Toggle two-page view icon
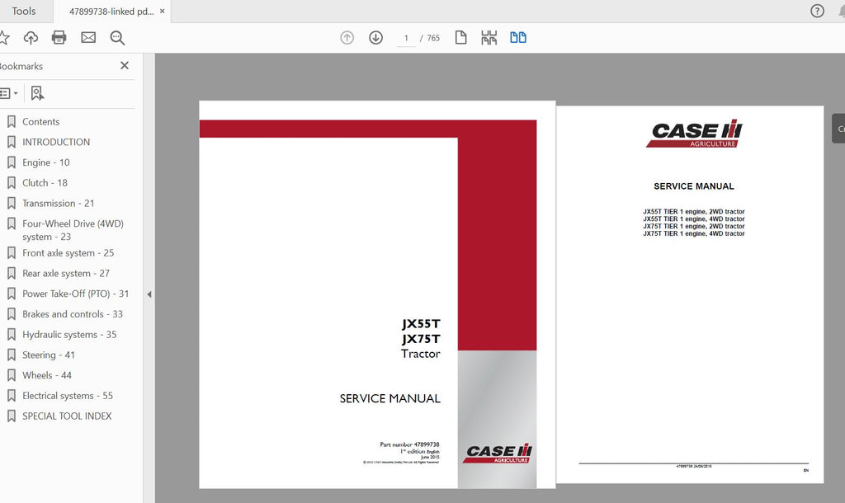 (518, 38)
